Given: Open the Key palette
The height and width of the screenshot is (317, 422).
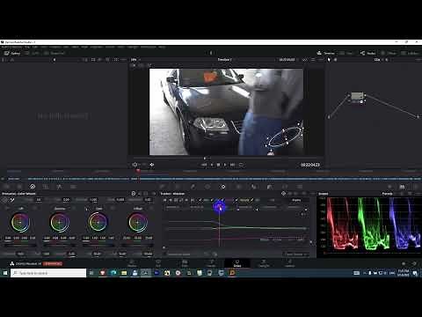Looking at the screenshot, I should click(x=269, y=187).
